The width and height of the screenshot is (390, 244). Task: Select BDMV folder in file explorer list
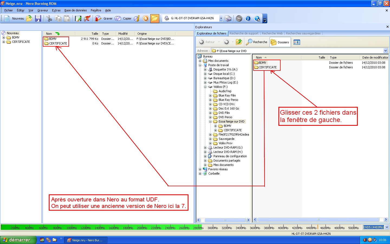click(x=262, y=63)
